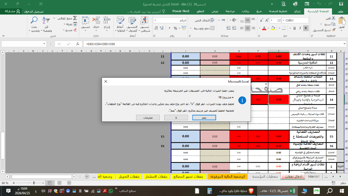Expand the number format (الرقم) dropdown

(156, 21)
